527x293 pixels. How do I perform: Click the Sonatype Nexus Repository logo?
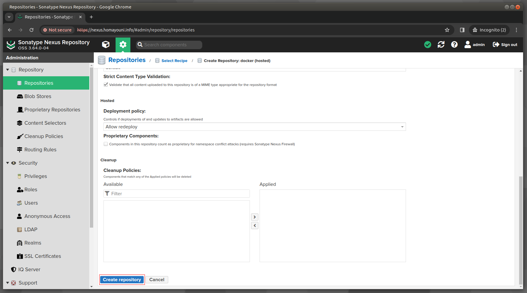point(11,45)
